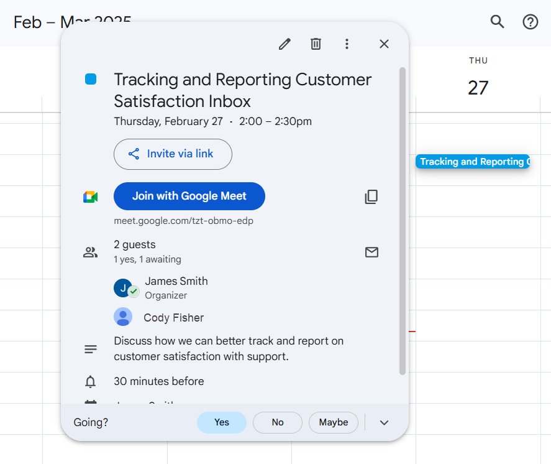Expand additional RSVP options chevron

384,422
